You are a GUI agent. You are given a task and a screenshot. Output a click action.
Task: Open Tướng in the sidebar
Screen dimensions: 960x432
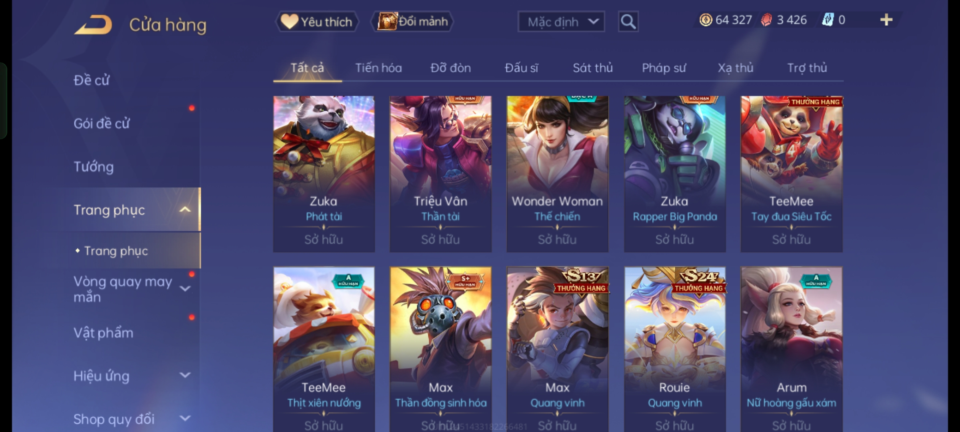pyautogui.click(x=94, y=166)
